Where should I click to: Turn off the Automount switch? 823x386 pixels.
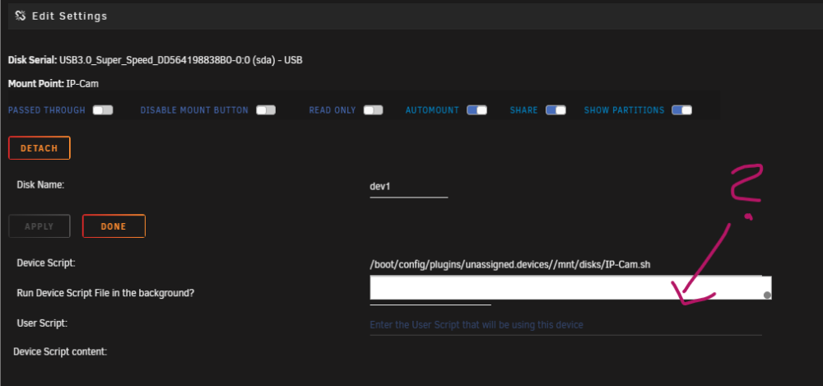[477, 110]
